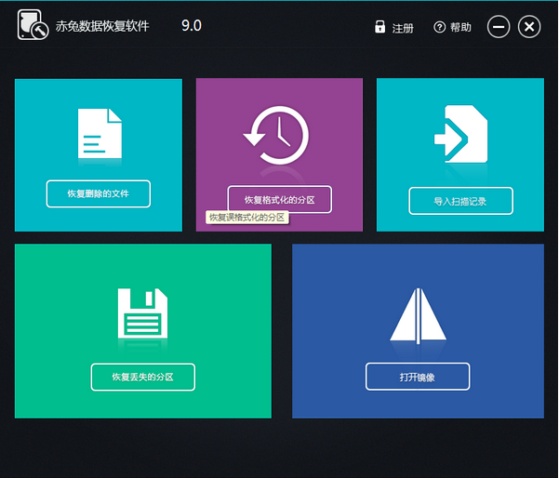The width and height of the screenshot is (559, 478).
Task: Click the document icon in the deleted files tile
Action: (x=100, y=133)
